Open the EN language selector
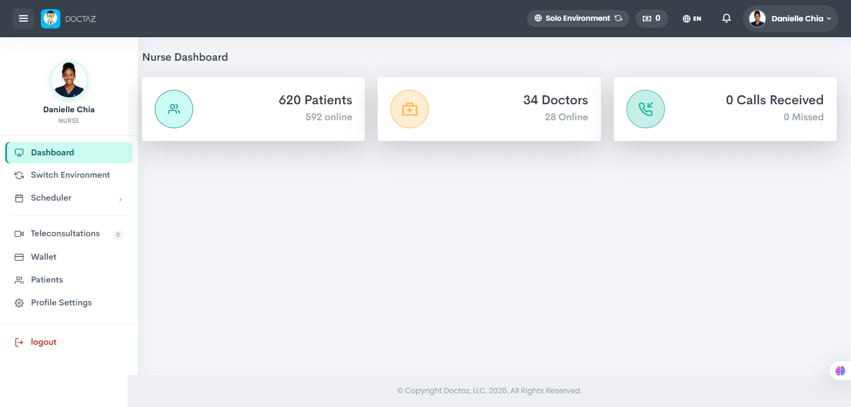Image resolution: width=851 pixels, height=407 pixels. pyautogui.click(x=692, y=19)
